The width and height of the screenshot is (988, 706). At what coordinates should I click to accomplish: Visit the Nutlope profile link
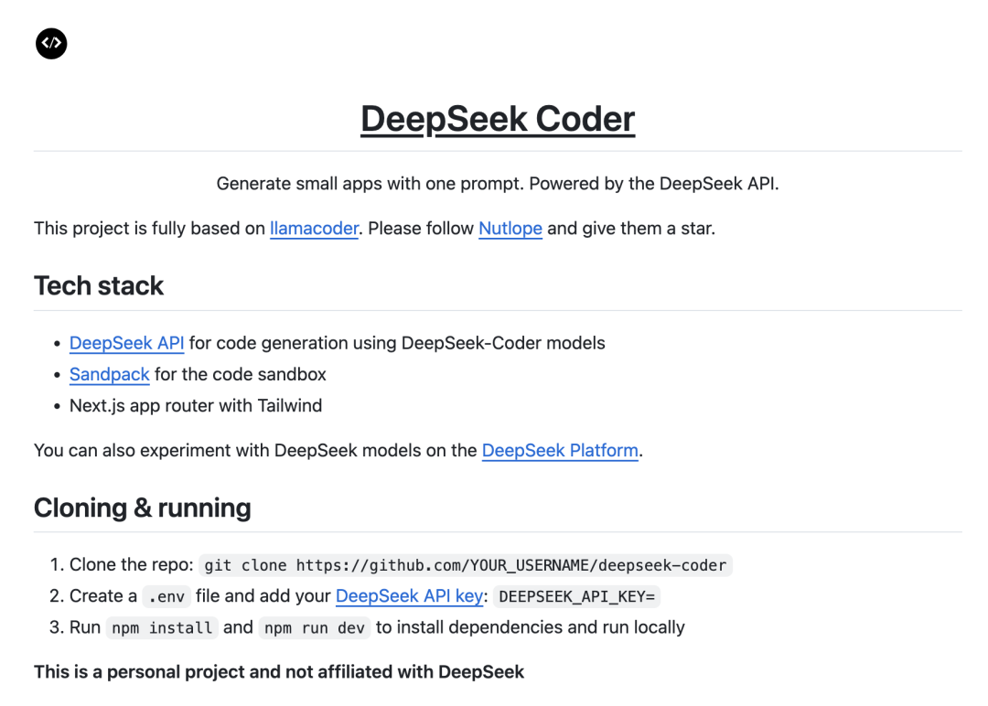[x=510, y=228]
